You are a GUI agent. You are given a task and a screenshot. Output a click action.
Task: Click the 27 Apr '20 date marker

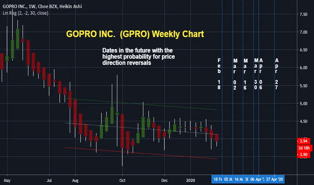tap(274, 179)
